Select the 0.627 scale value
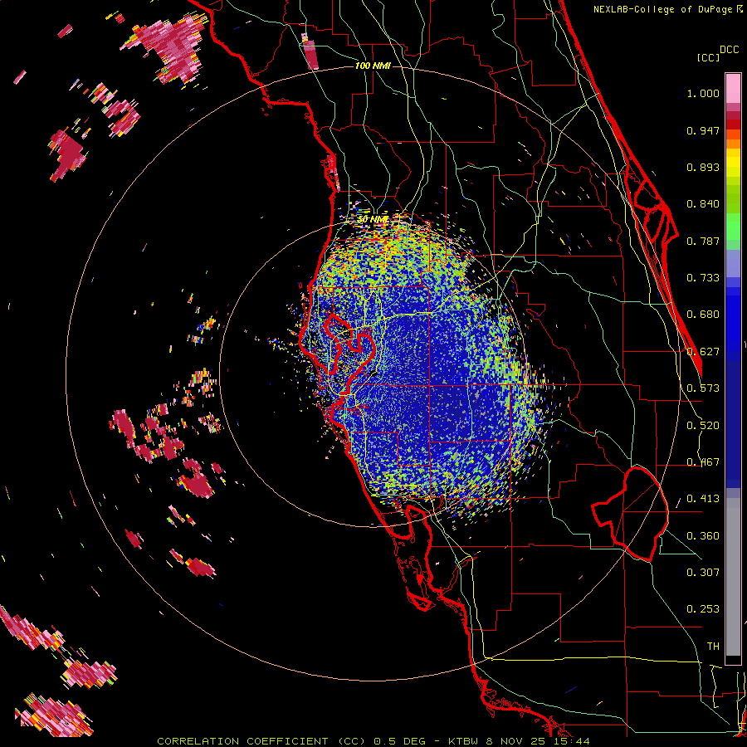The height and width of the screenshot is (747, 747). (x=703, y=352)
